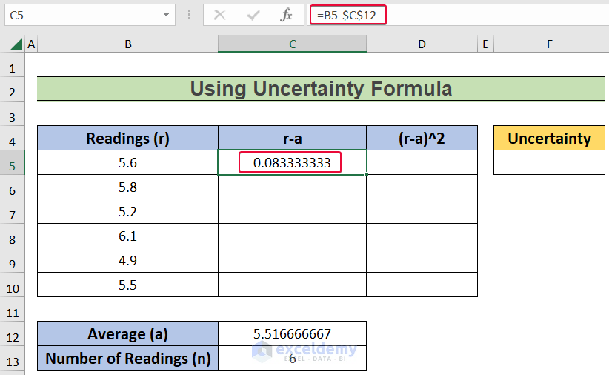Screen dimensions: 609x375
Task: Select column B header
Action: (x=128, y=44)
